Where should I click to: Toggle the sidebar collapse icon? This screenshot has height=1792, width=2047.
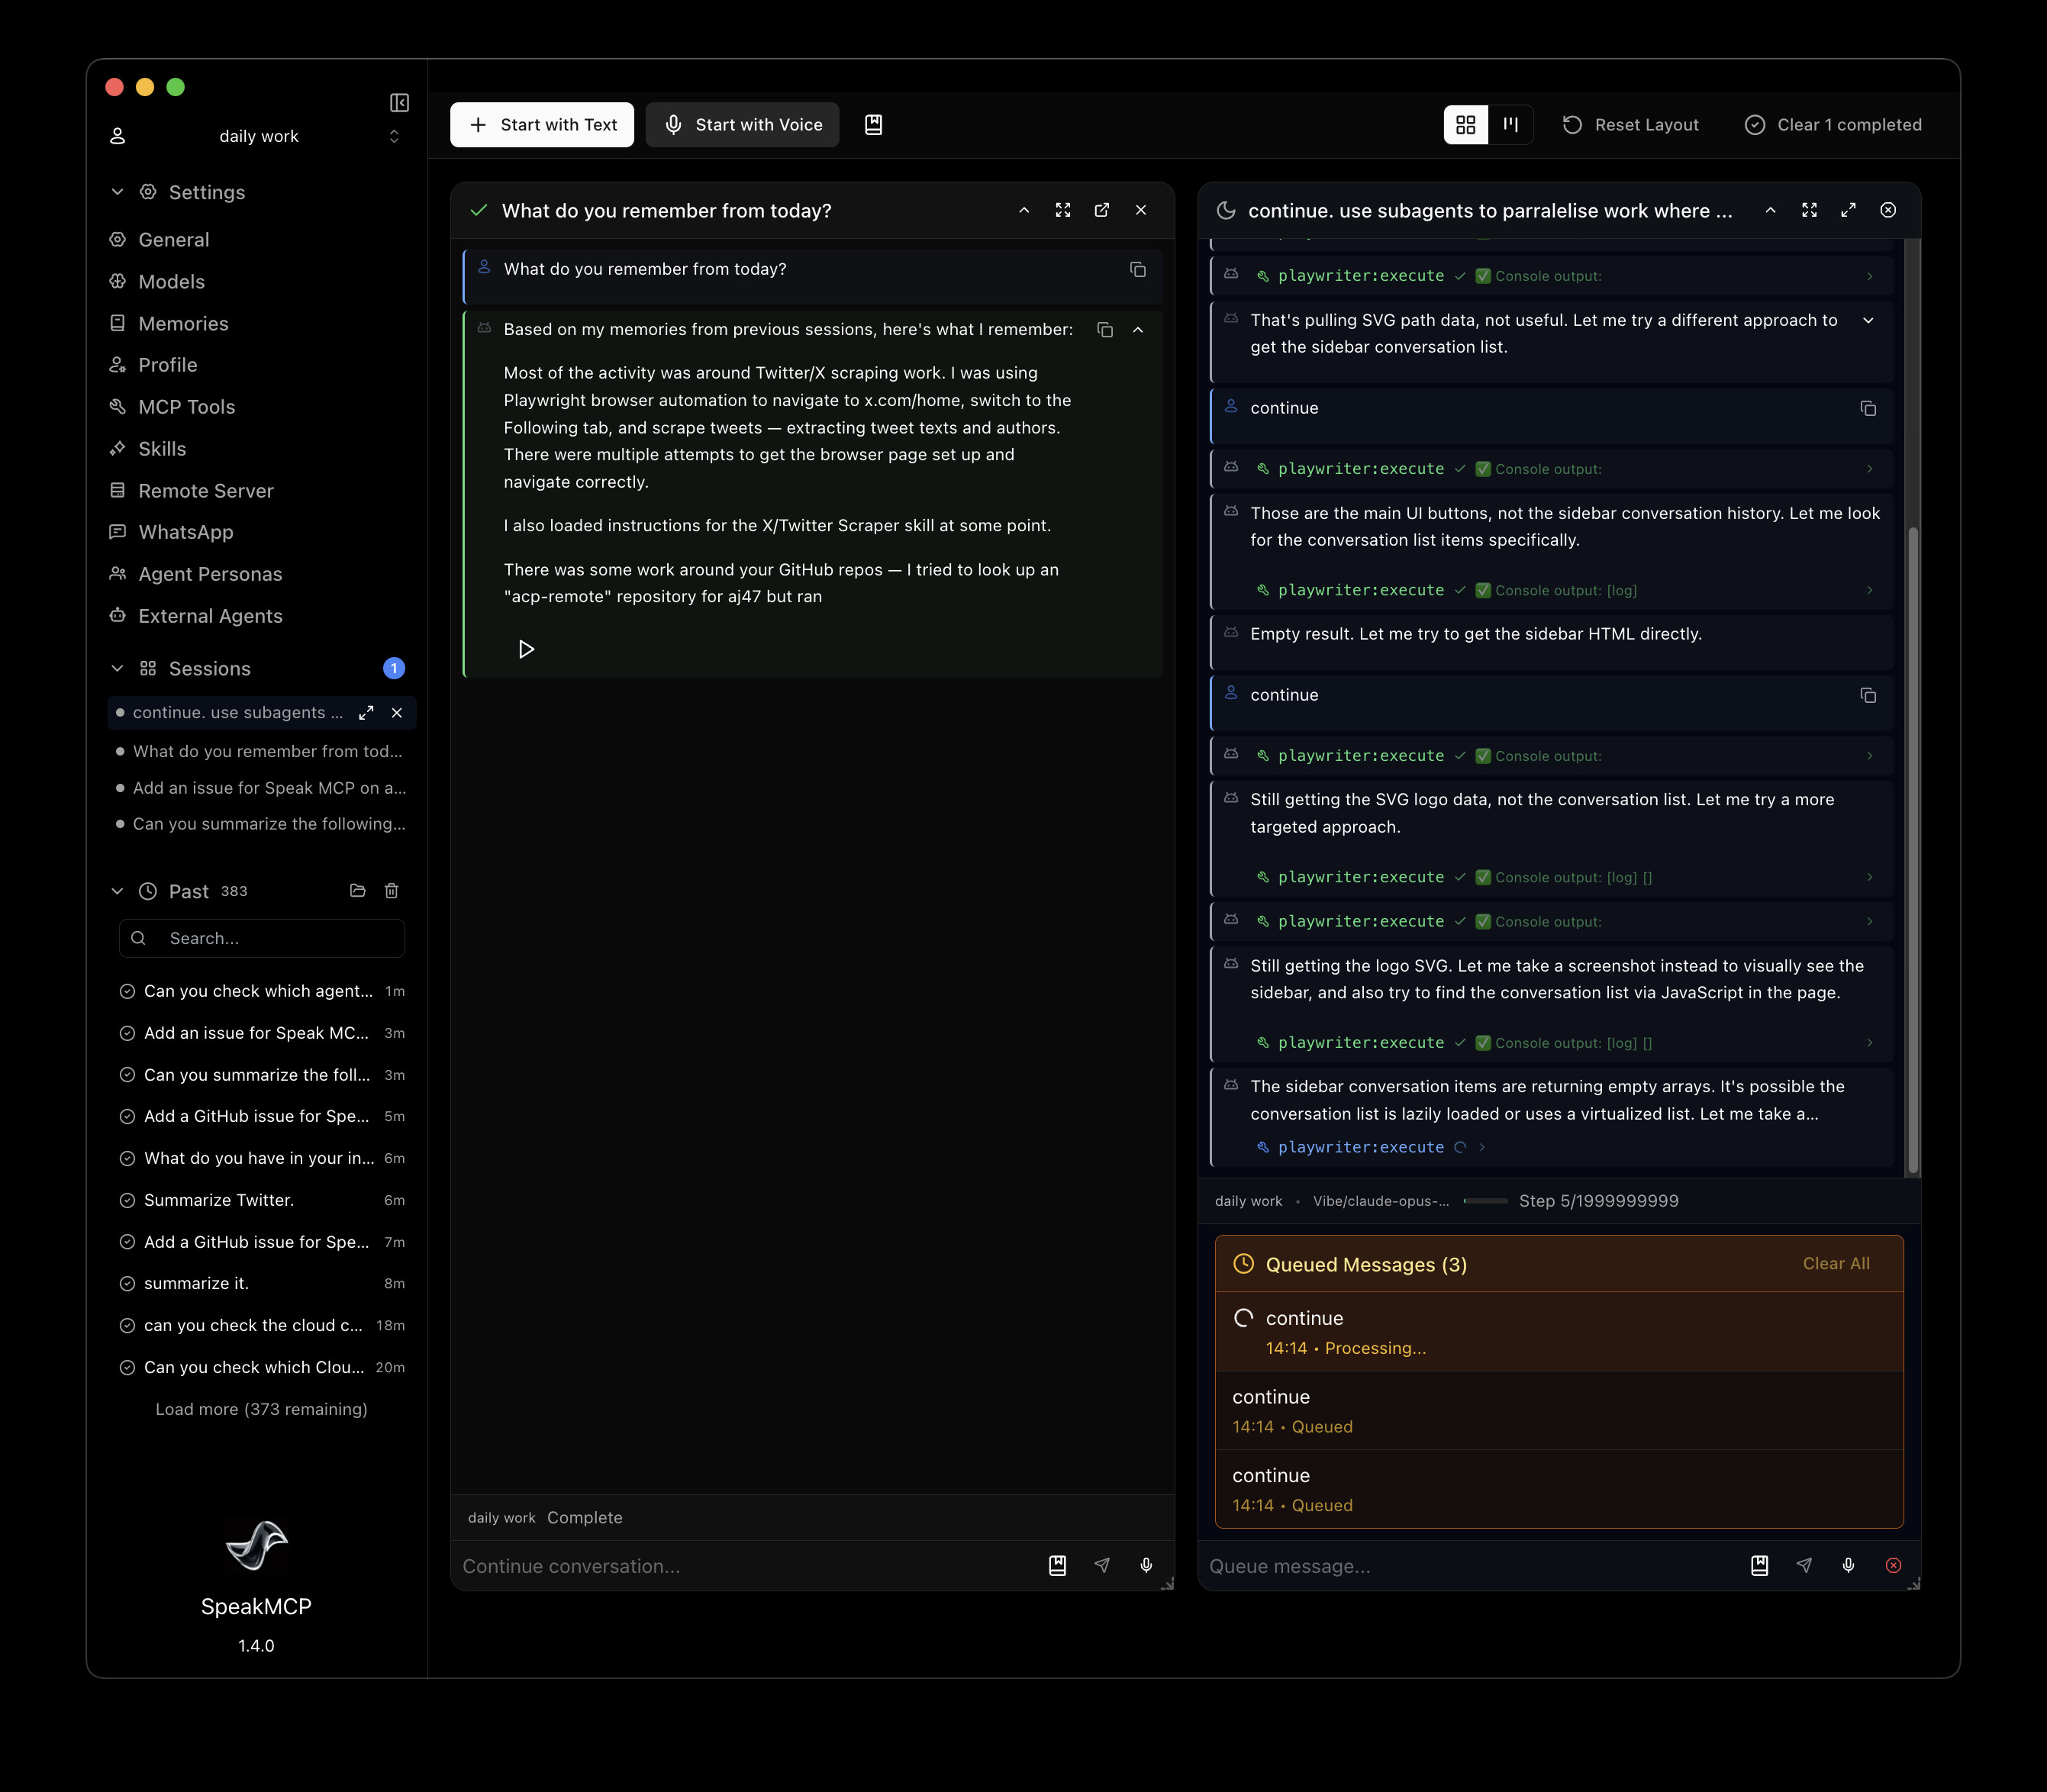pos(399,103)
